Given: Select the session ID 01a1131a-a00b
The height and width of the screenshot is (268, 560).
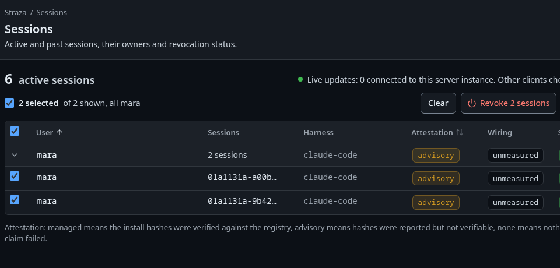Looking at the screenshot, I should 242,177.
